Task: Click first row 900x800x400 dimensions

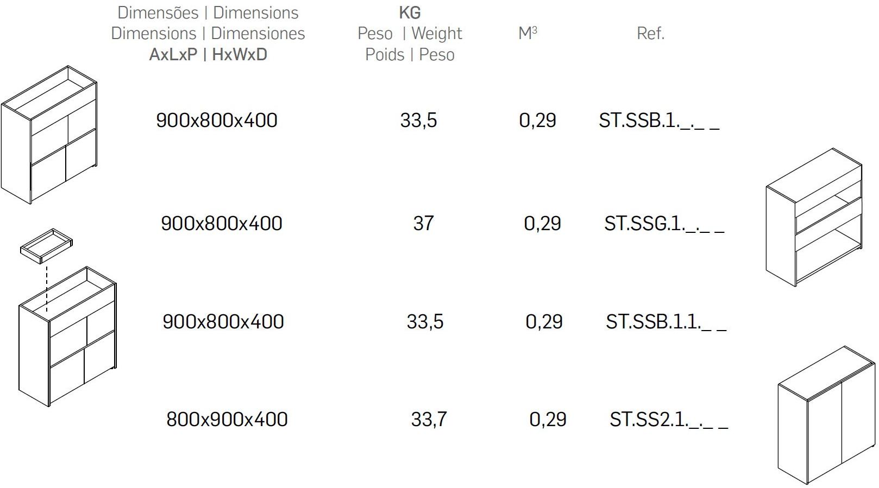Action: (x=216, y=121)
